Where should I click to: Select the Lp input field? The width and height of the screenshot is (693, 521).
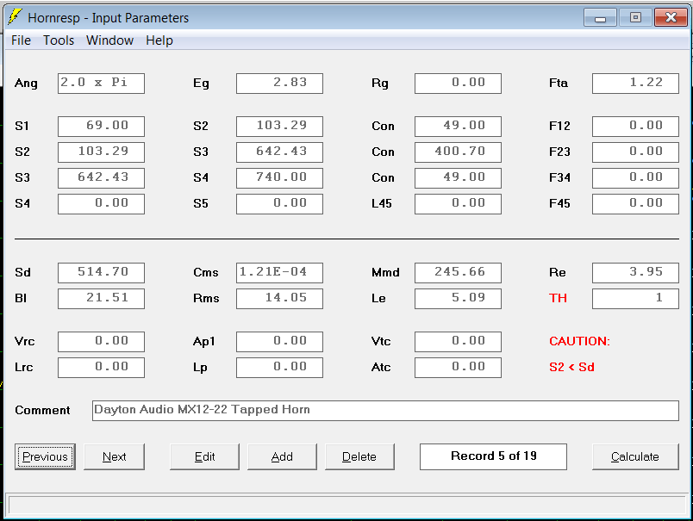coord(279,368)
